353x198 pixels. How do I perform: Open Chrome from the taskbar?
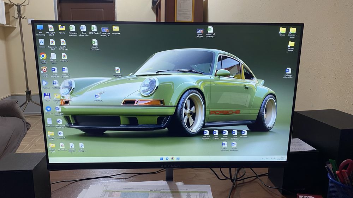173,159
